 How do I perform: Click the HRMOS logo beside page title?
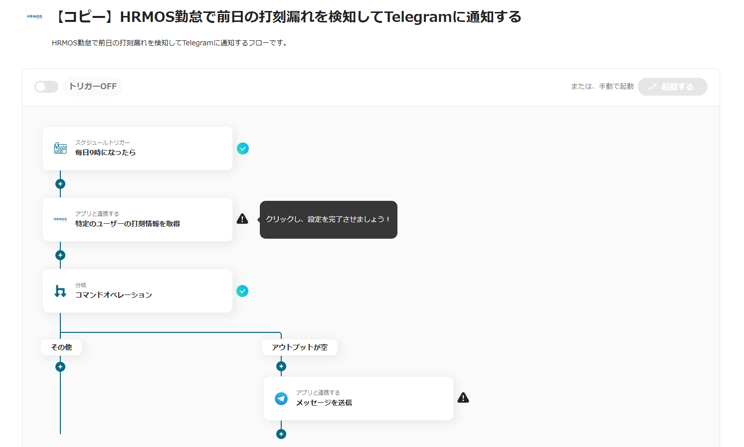(x=35, y=17)
